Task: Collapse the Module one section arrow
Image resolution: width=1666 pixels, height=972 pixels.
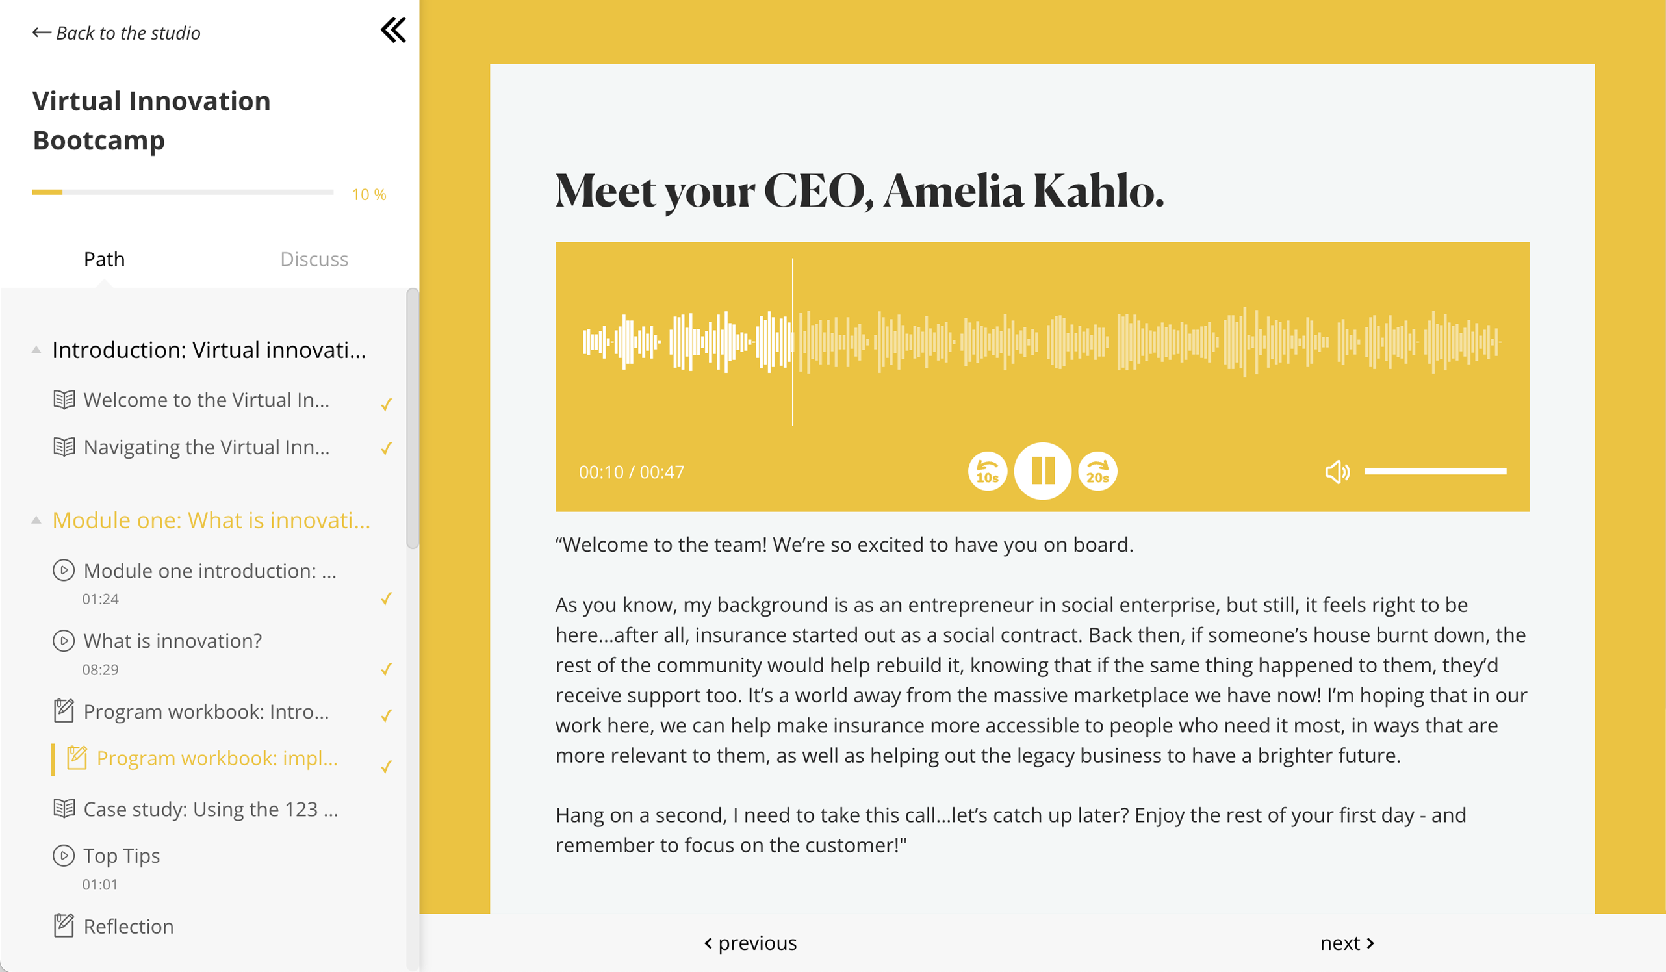Action: click(36, 520)
